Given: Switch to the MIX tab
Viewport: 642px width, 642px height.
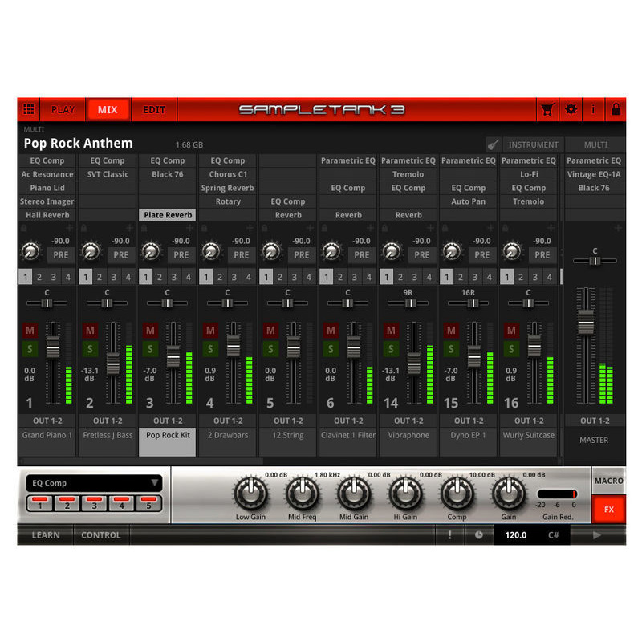Looking at the screenshot, I should [x=108, y=109].
